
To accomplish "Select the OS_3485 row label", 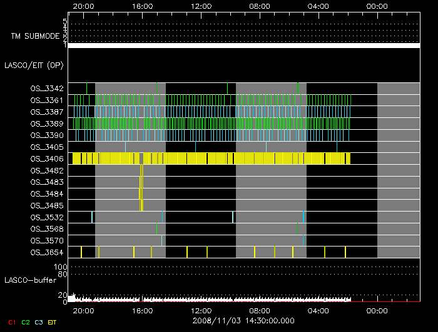I will [x=47, y=205].
